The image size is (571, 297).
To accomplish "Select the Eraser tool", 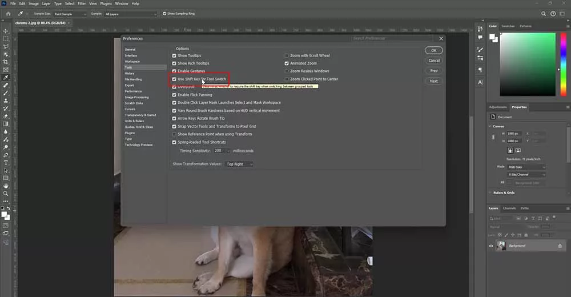I will [x=6, y=117].
